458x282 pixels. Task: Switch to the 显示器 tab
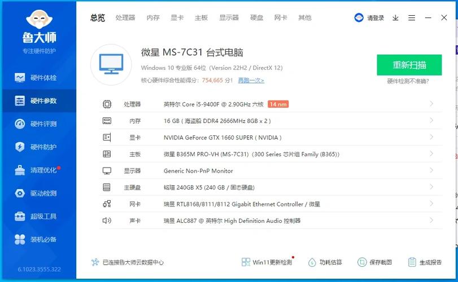[229, 18]
